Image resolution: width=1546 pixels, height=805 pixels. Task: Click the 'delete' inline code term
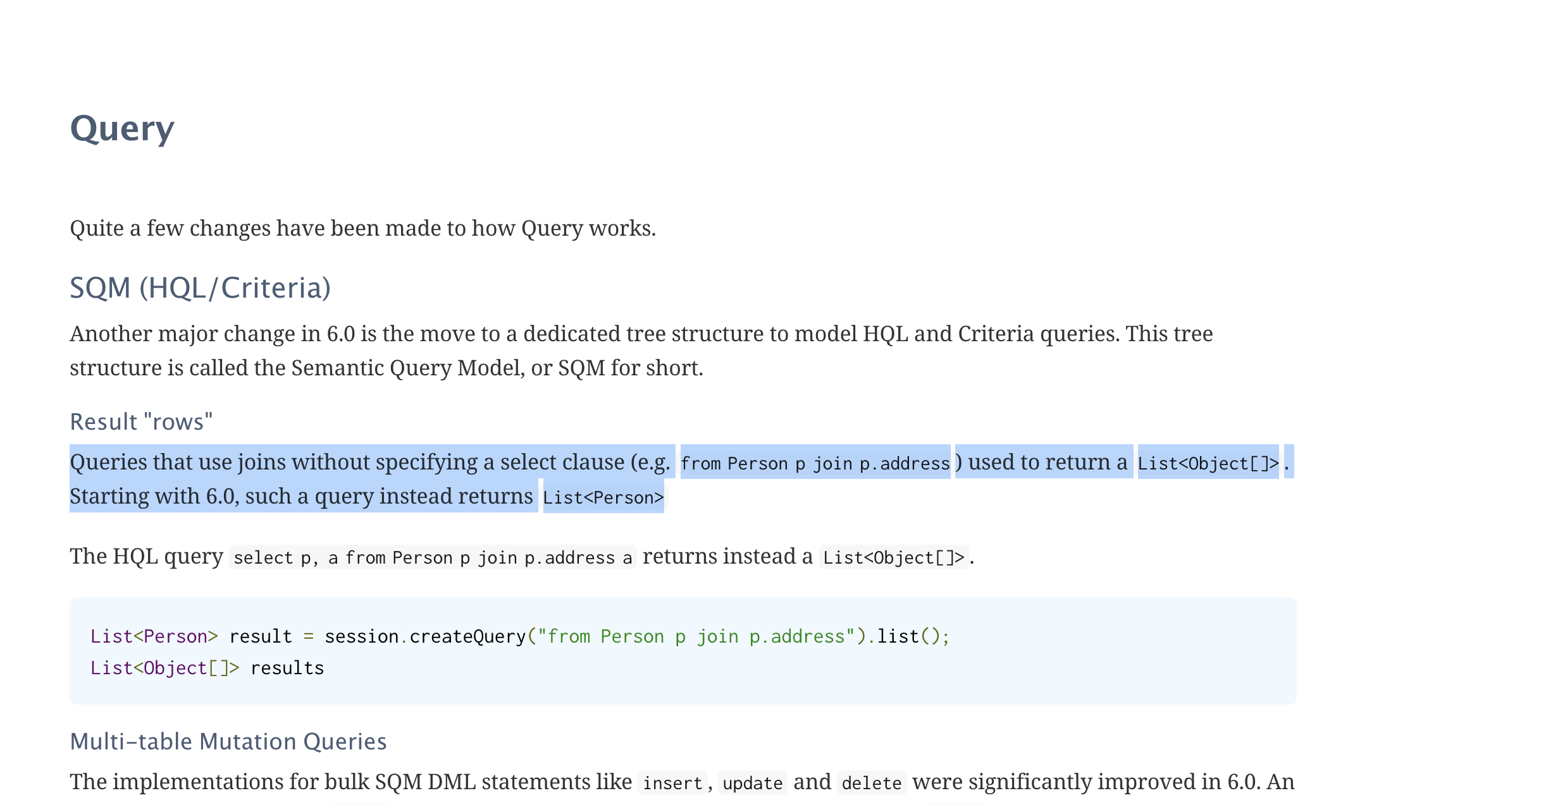point(871,783)
